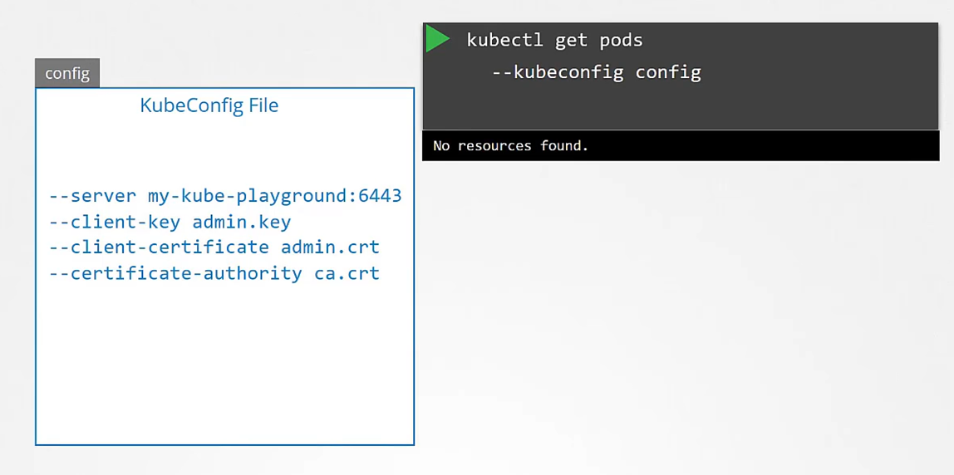Screen dimensions: 954x475
Task: Select the config file tab label
Action: (67, 74)
